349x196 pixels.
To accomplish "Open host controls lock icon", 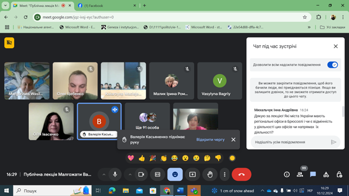I will (339, 174).
